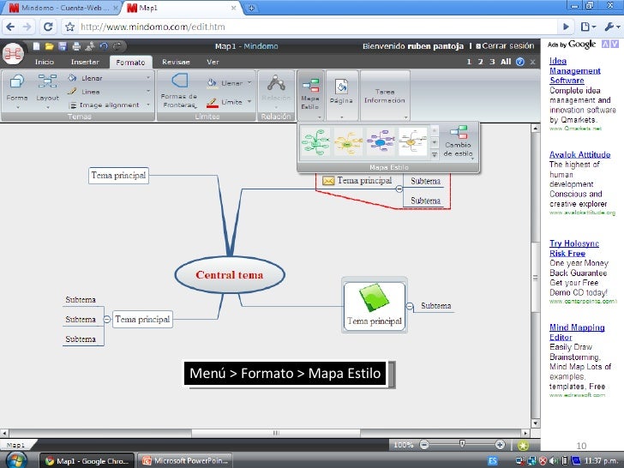
Task: Click the Image alignment icon
Action: pos(73,105)
